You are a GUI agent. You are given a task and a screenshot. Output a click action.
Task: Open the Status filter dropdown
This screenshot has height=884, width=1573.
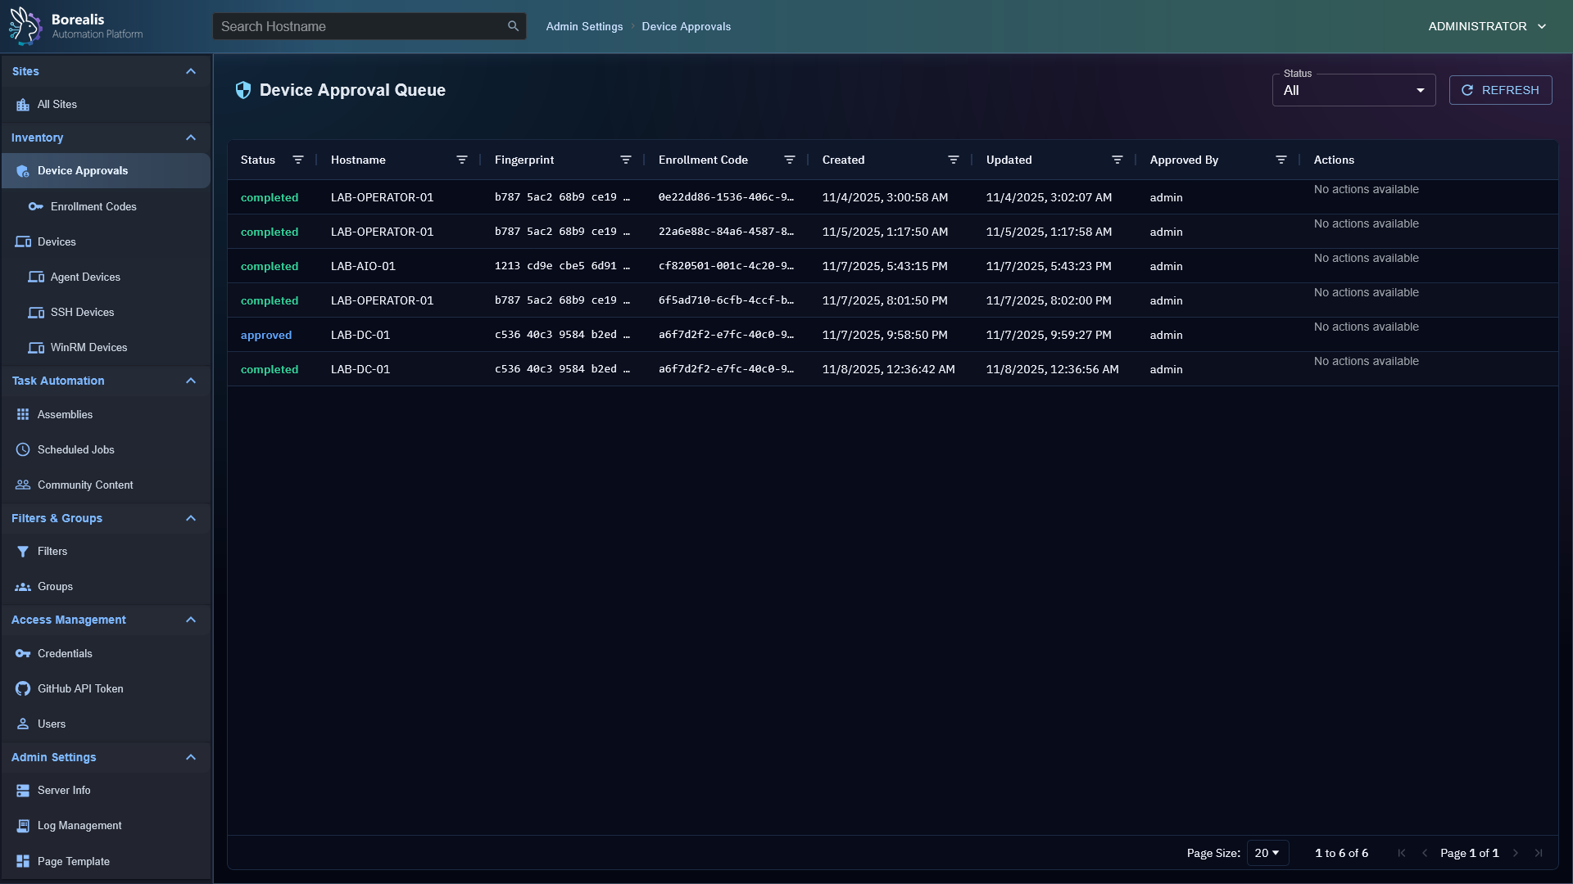tap(1353, 90)
